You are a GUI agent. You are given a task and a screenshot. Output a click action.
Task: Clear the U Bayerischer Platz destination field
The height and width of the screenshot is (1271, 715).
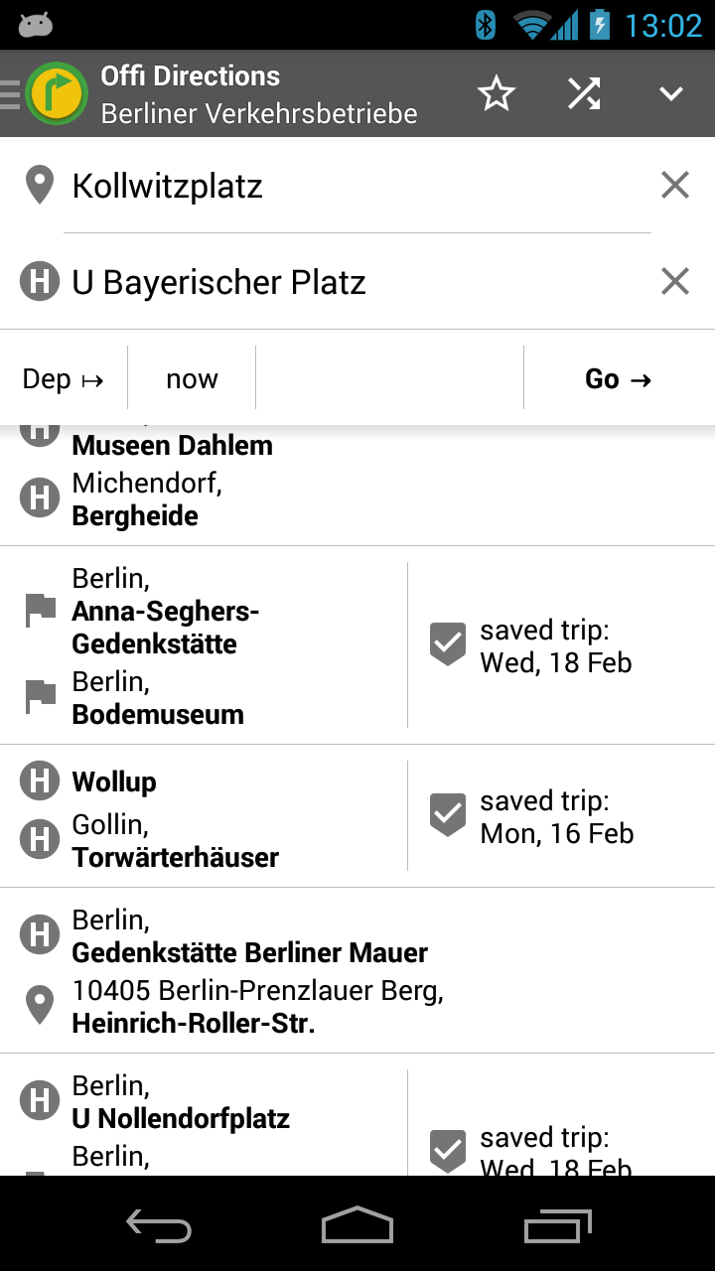pyautogui.click(x=675, y=282)
